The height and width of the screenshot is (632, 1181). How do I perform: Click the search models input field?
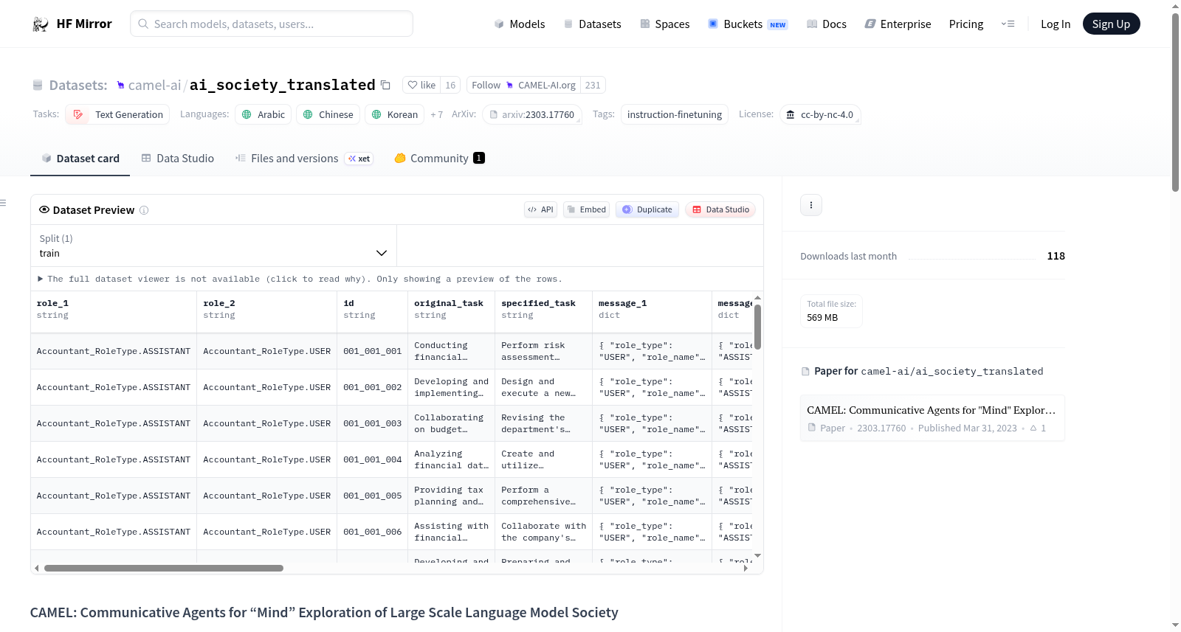point(272,24)
